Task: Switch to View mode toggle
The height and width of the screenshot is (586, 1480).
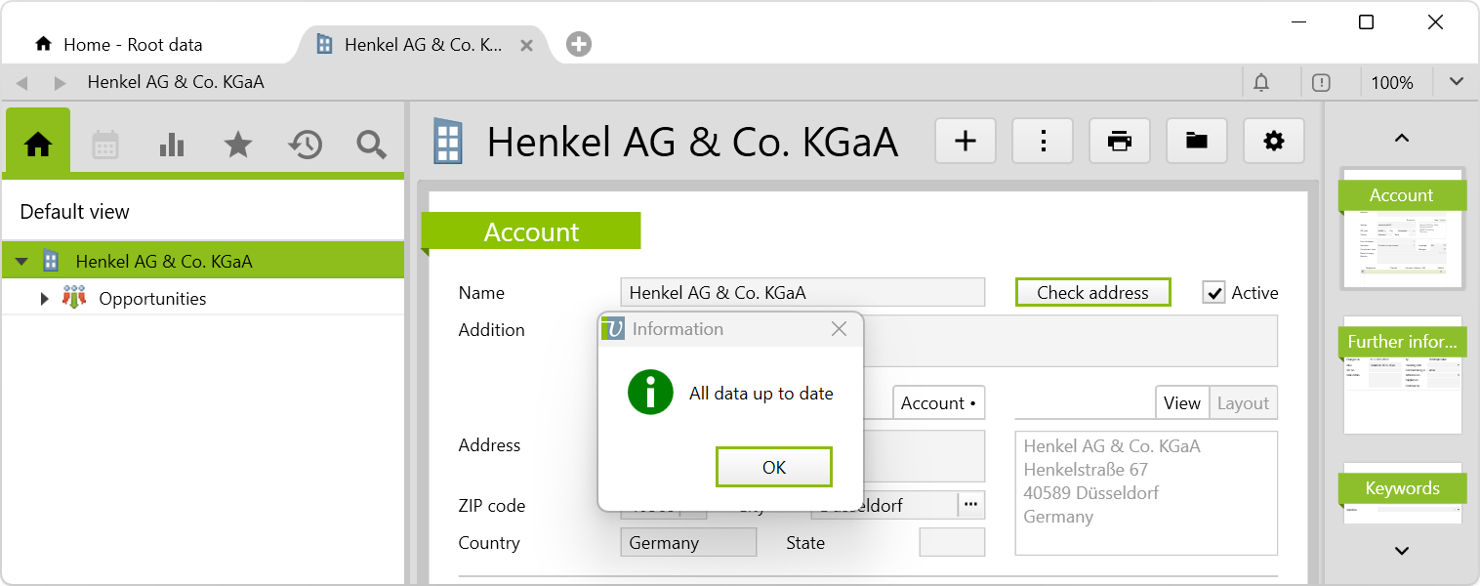Action: pyautogui.click(x=1181, y=403)
